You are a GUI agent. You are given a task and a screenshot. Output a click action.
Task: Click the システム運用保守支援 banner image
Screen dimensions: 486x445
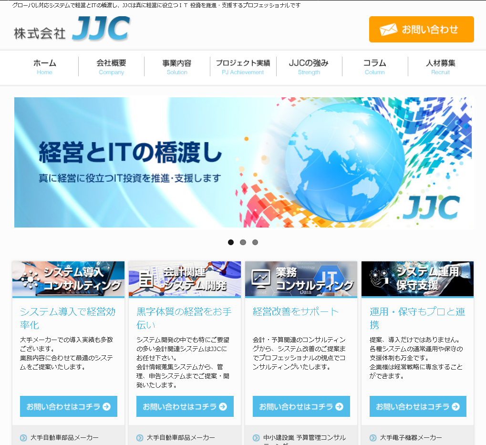click(417, 279)
